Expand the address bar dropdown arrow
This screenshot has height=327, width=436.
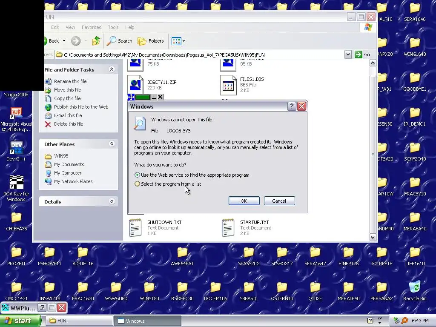tap(348, 55)
